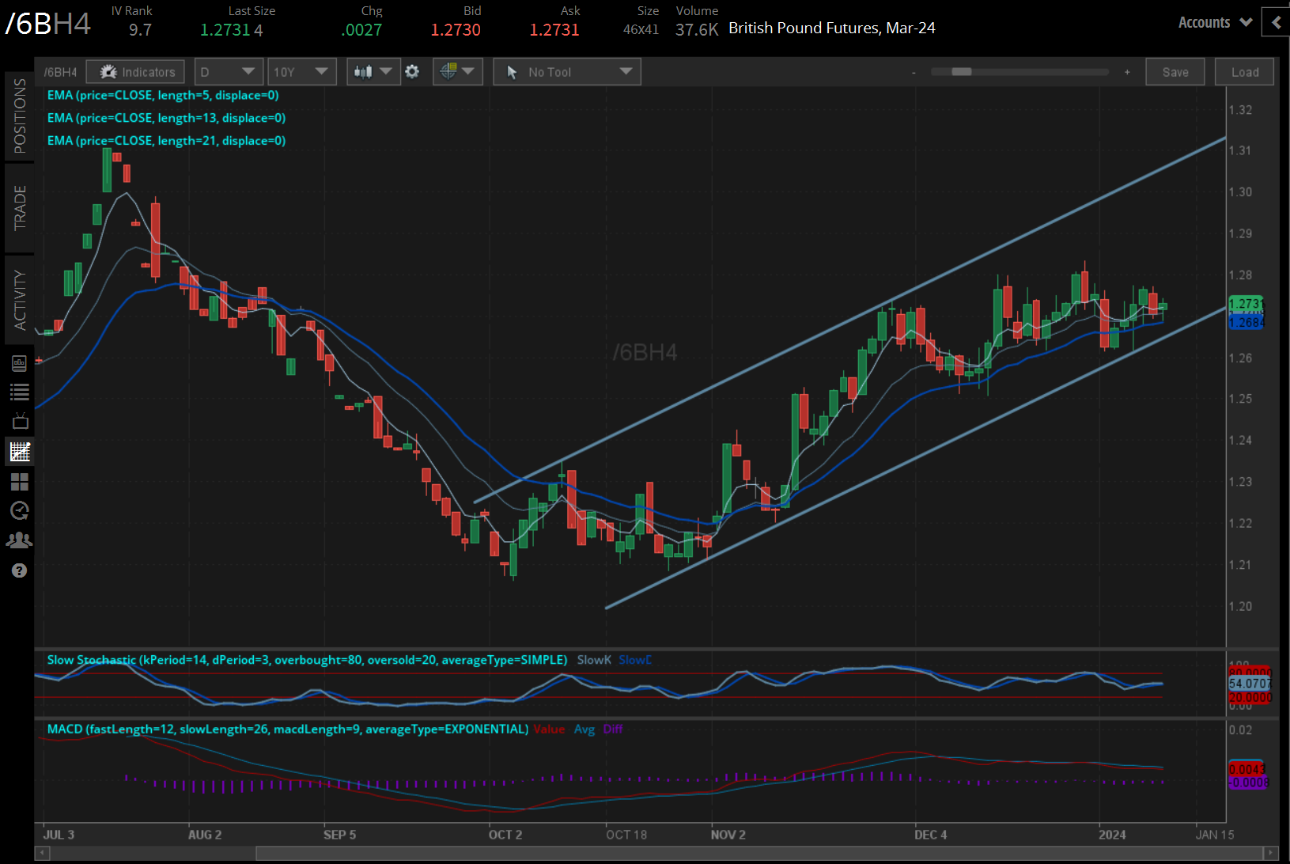Expand the D timeframe dropdown
Image resolution: width=1290 pixels, height=864 pixels.
(x=229, y=72)
